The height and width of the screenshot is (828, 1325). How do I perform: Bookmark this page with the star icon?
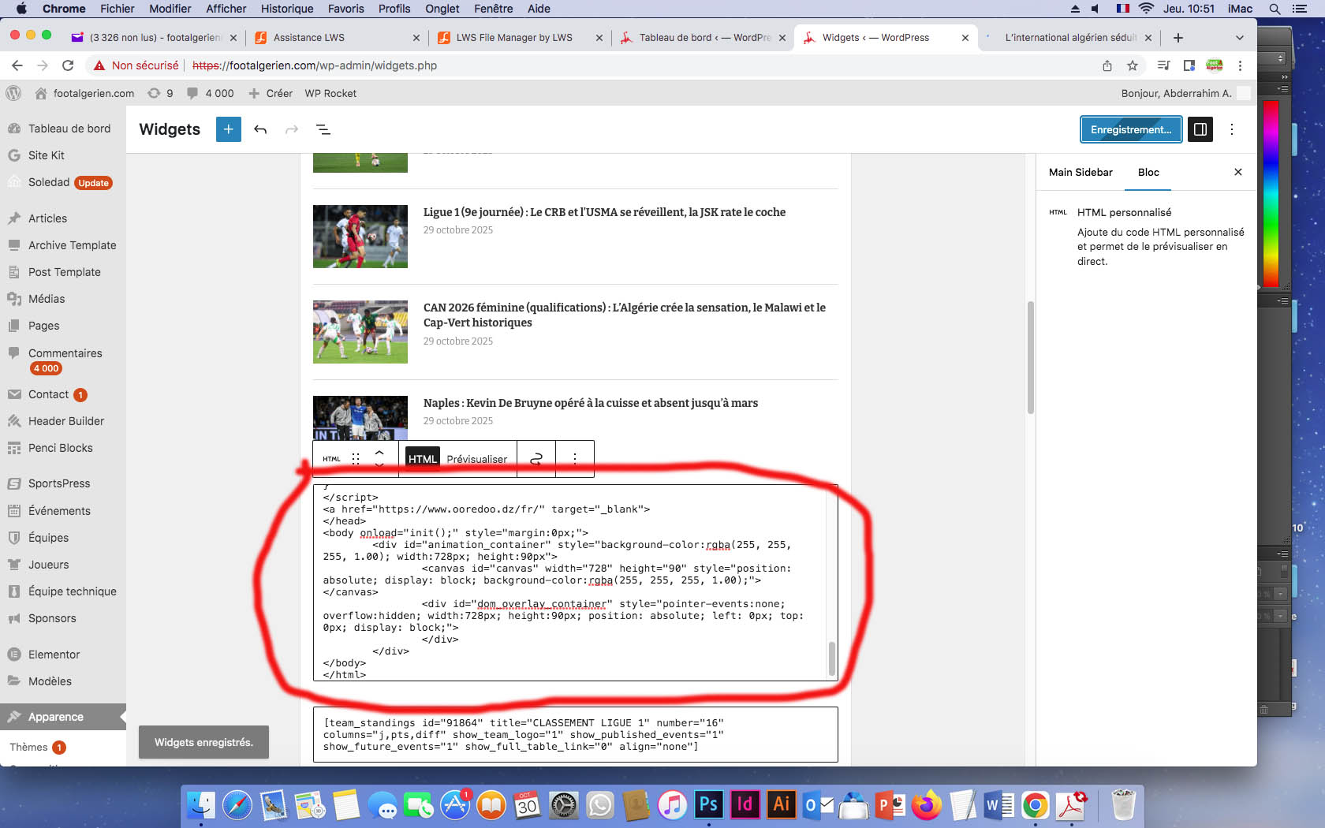coord(1133,65)
